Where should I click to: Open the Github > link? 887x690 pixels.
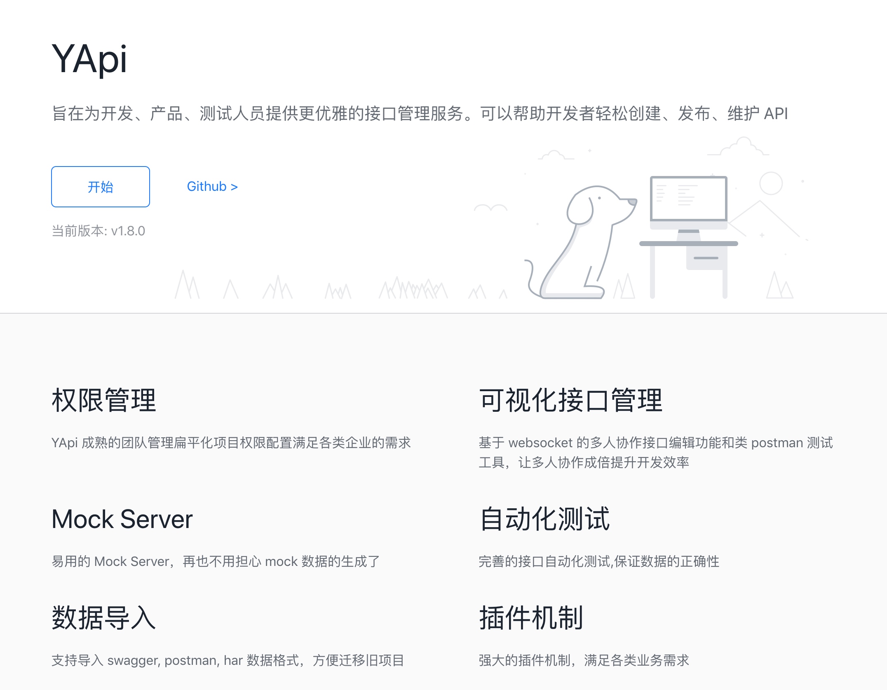tap(212, 187)
